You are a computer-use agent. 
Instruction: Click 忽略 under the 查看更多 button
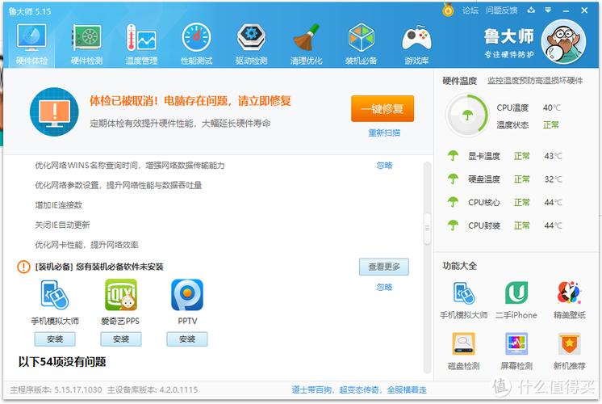tap(384, 287)
